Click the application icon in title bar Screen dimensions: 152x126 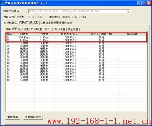[x=3, y=3]
